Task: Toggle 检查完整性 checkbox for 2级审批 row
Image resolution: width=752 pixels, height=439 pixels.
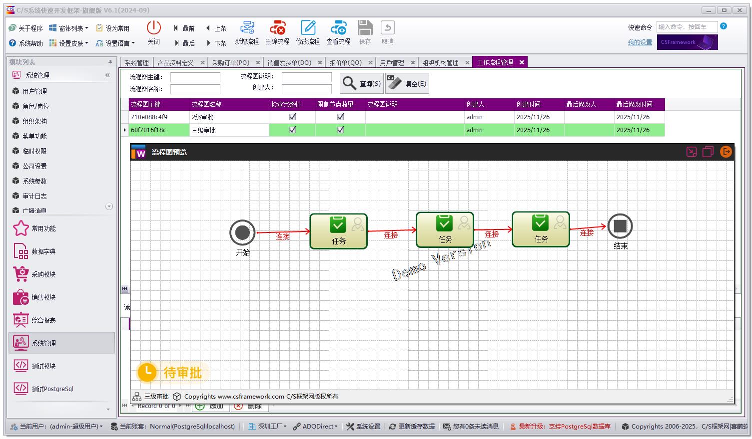Action: point(292,117)
